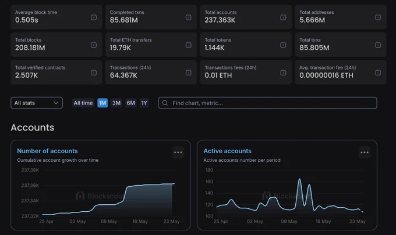The image size is (396, 235).
Task: Click the 85.681M completed txns value
Action: point(123,20)
